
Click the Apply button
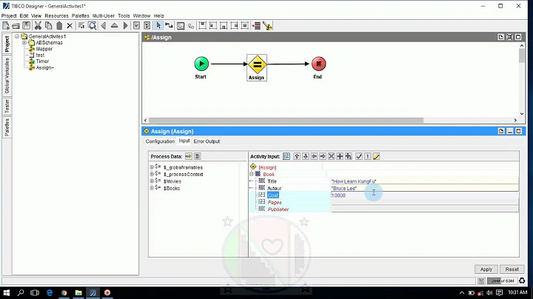point(486,269)
